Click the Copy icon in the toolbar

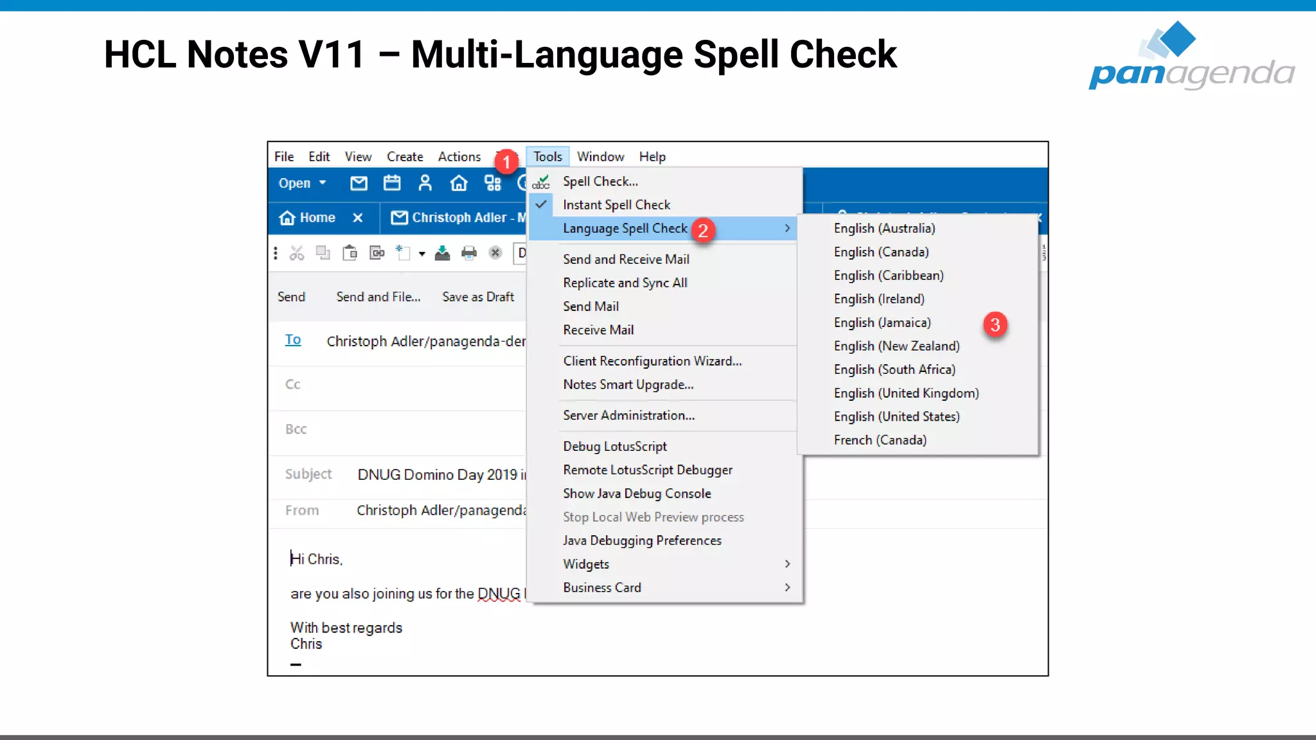tap(323, 253)
